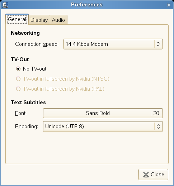Open the Unicode (UTF-8) encoding dropdown
Image resolution: width=174 pixels, height=186 pixels.
[103, 127]
